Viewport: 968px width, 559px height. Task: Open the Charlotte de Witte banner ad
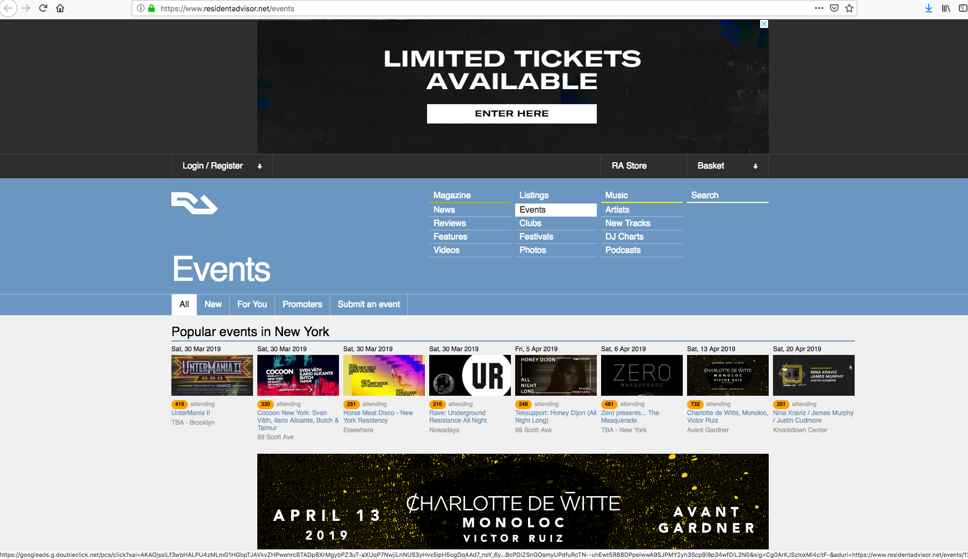tap(513, 502)
